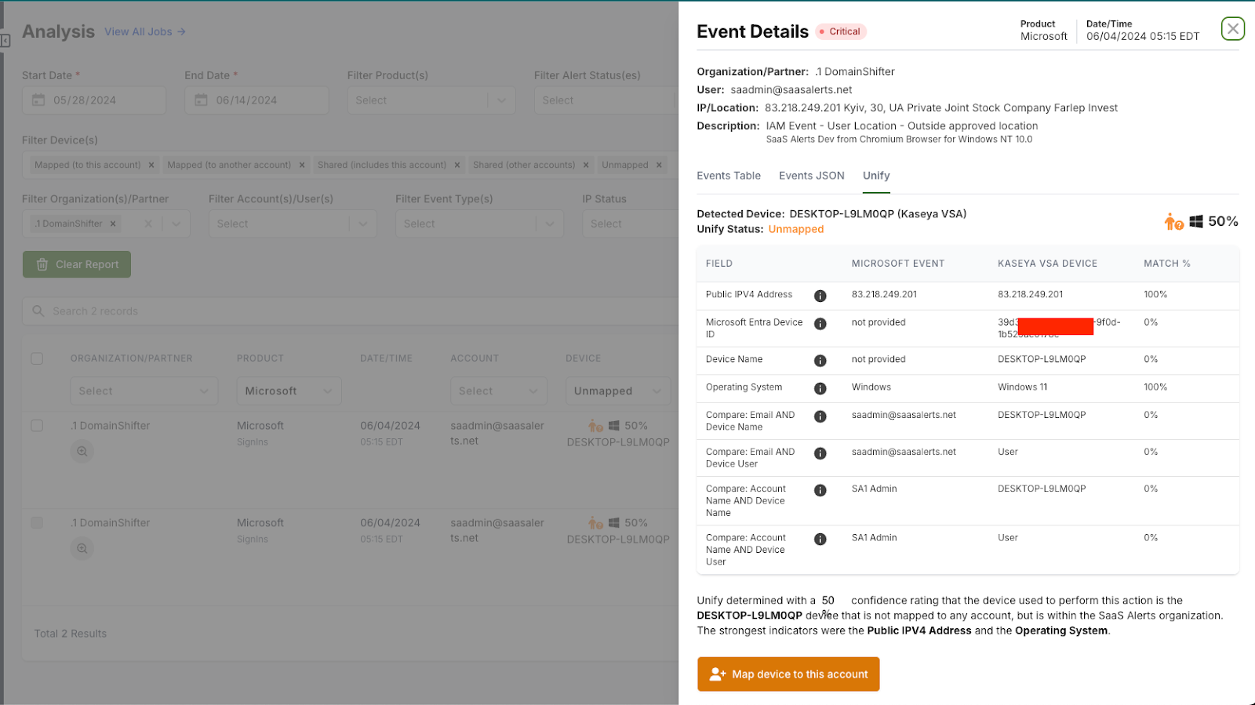
Task: Click the KASEYA VSA DEVICE column header
Action: (1047, 263)
